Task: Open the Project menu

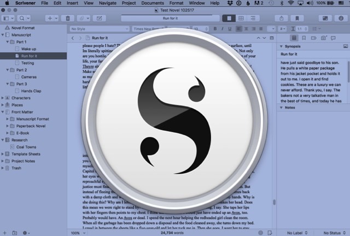Action: pos(129,3)
